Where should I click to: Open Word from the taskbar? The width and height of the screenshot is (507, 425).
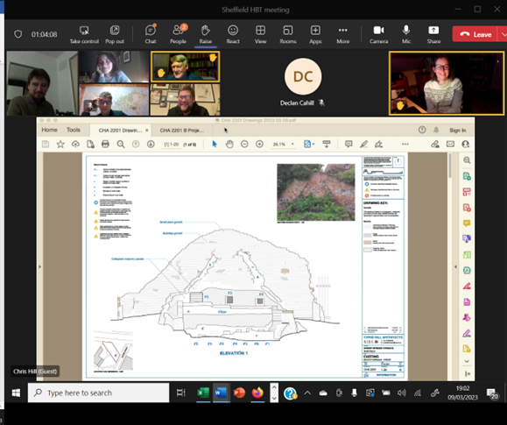221,393
